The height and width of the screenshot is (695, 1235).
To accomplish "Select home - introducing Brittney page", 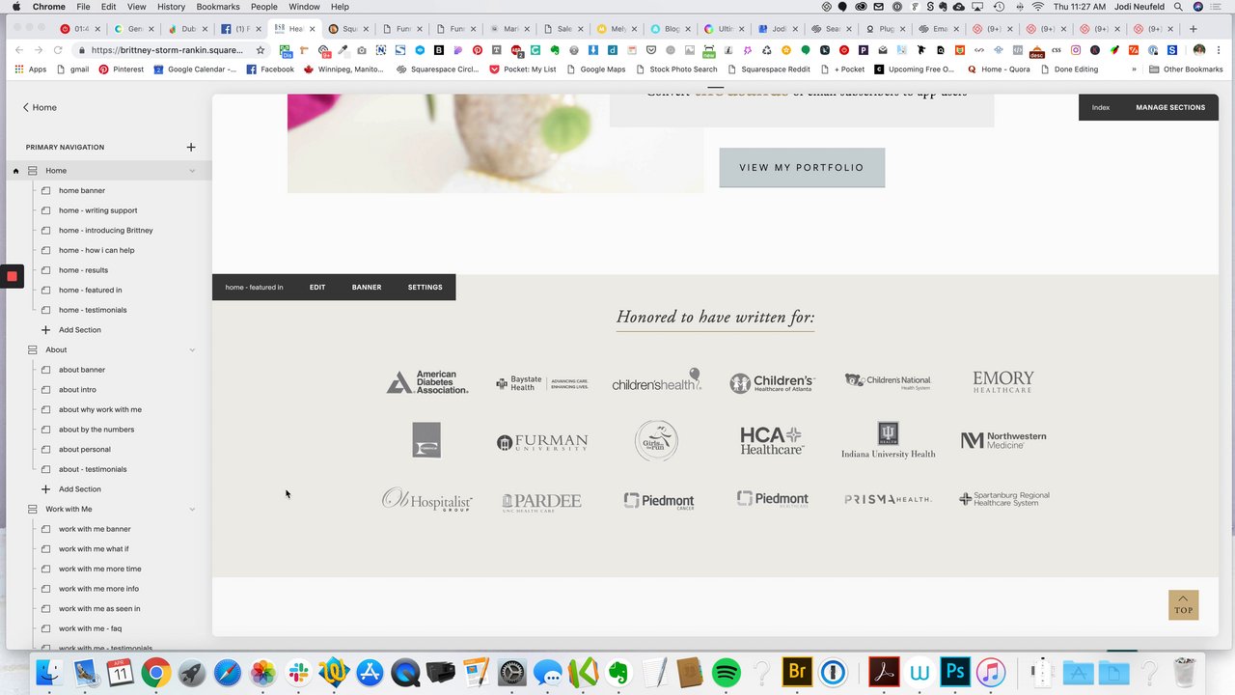I will pos(105,231).
